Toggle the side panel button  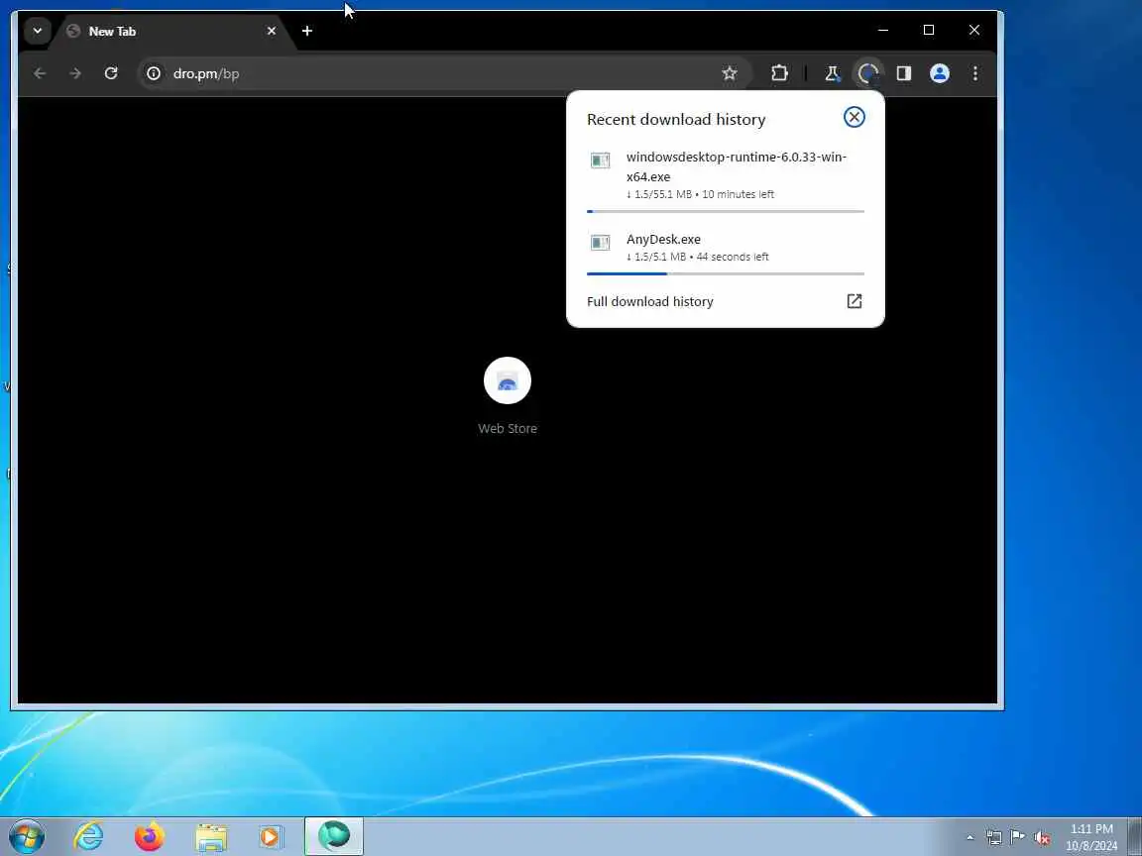[904, 73]
